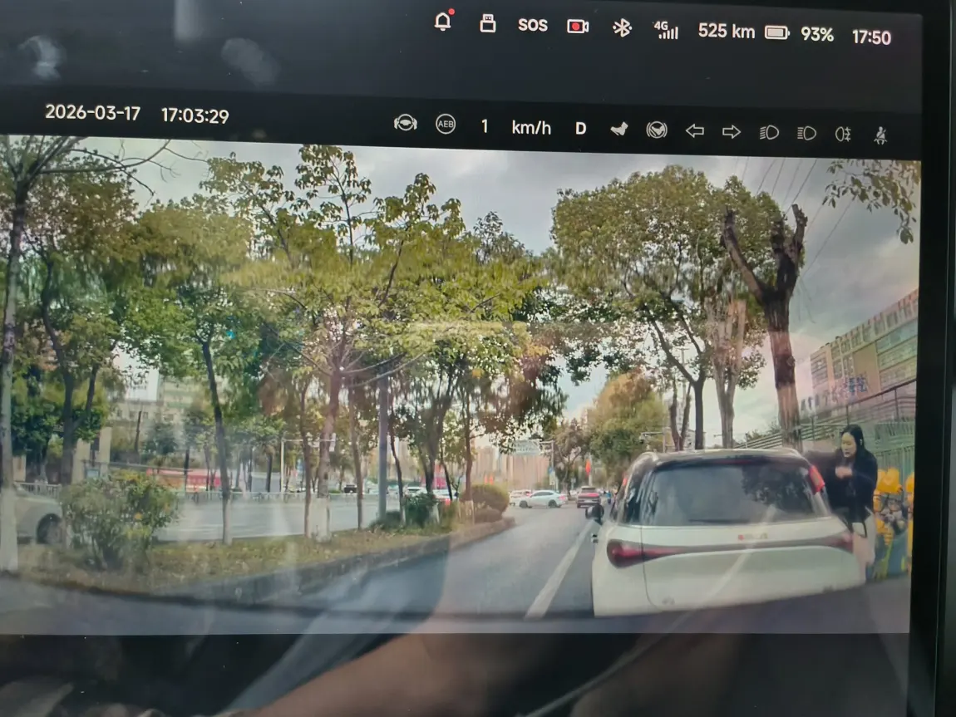Tap the battery level icon

(777, 32)
